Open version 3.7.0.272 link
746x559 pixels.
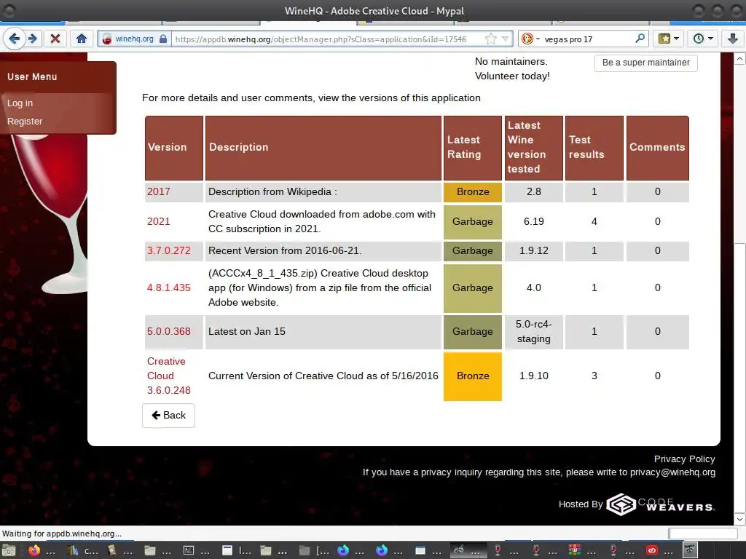[x=169, y=250]
